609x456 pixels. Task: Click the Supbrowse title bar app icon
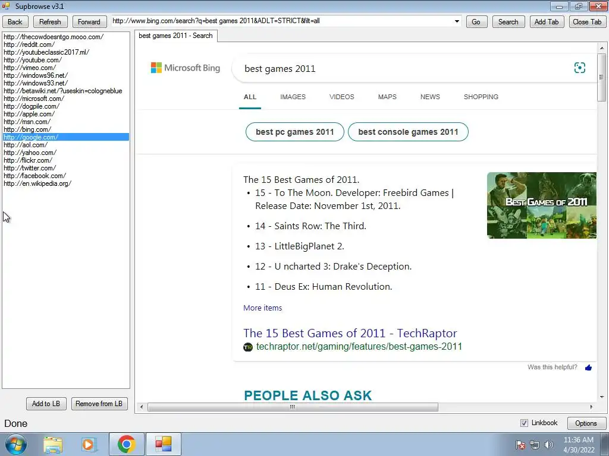(x=6, y=6)
